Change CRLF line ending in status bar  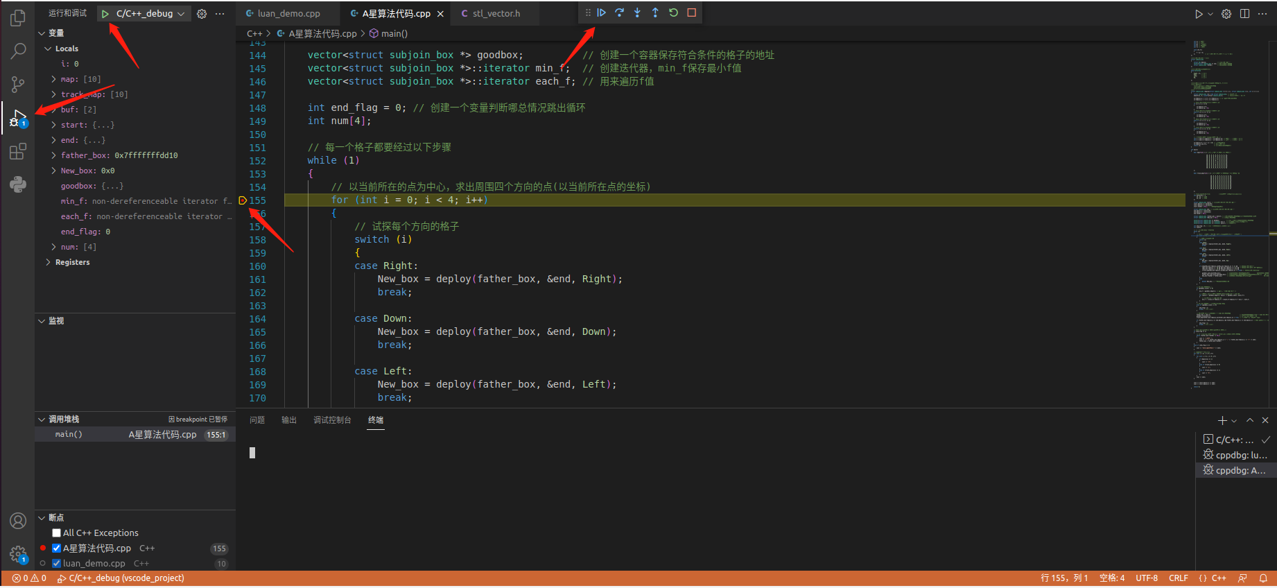coord(1179,578)
